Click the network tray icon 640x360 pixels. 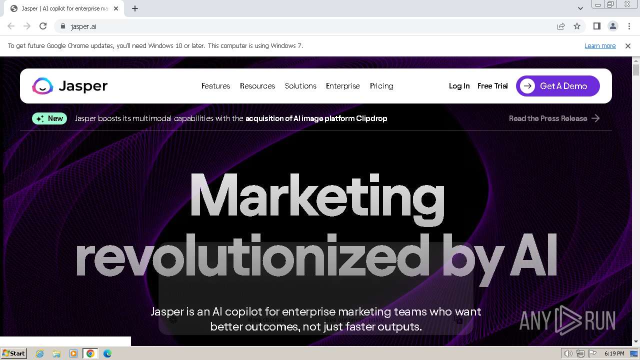pyautogui.click(x=580, y=353)
